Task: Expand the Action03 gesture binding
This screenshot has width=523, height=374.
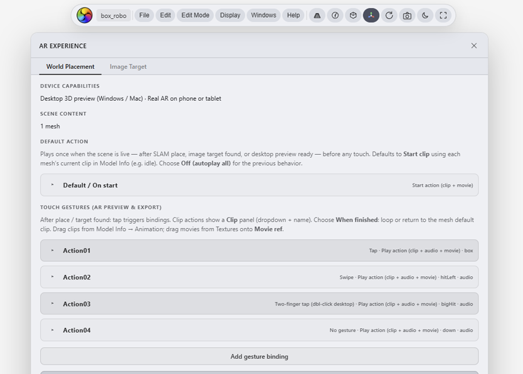Action: click(x=260, y=304)
